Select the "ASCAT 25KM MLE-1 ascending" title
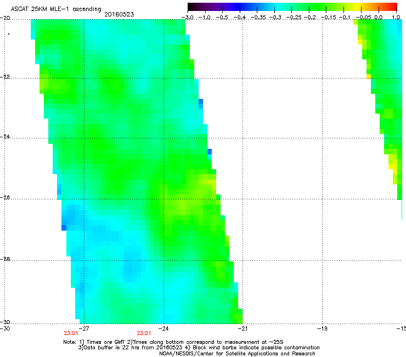This screenshot has width=406, height=357. pos(56,9)
